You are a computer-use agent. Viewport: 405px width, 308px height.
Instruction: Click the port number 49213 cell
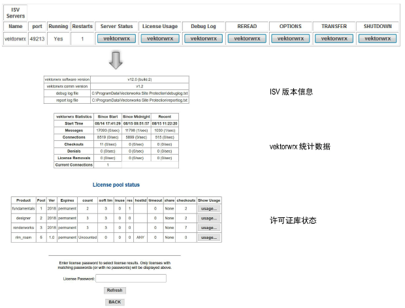(x=37, y=38)
